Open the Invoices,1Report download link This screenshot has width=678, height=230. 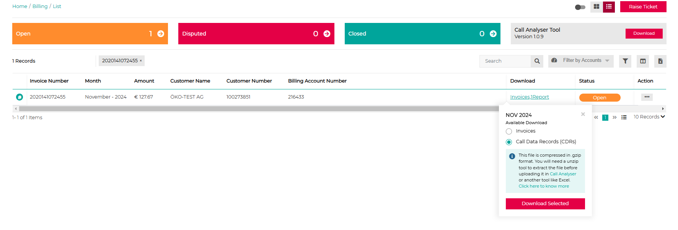coord(530,97)
